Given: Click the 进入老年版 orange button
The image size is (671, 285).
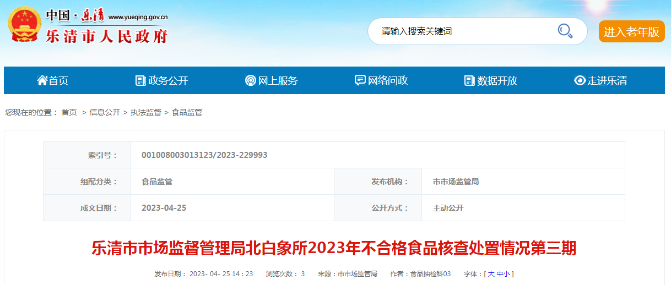Looking at the screenshot, I should pyautogui.click(x=631, y=32).
